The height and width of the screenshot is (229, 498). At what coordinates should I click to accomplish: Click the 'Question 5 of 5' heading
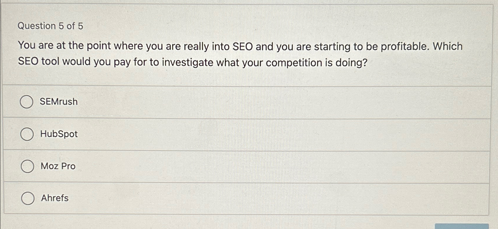50,26
